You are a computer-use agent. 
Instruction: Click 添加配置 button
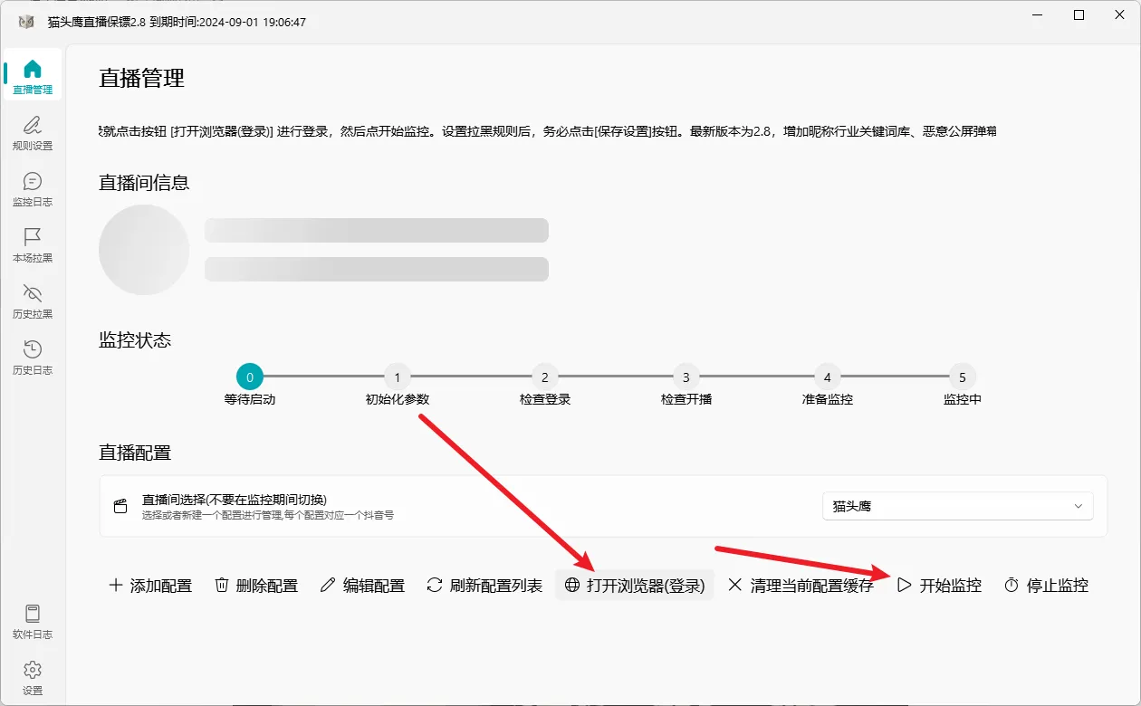pos(150,586)
